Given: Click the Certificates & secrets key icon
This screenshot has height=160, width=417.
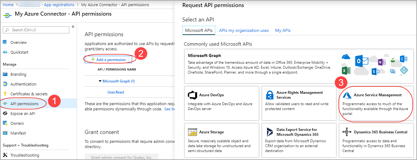Looking at the screenshot, I should coord(5,94).
